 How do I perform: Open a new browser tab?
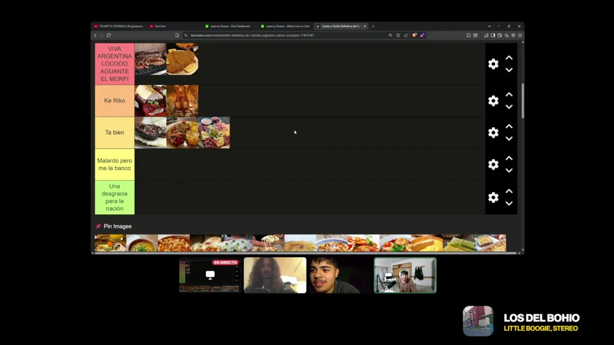coord(373,26)
